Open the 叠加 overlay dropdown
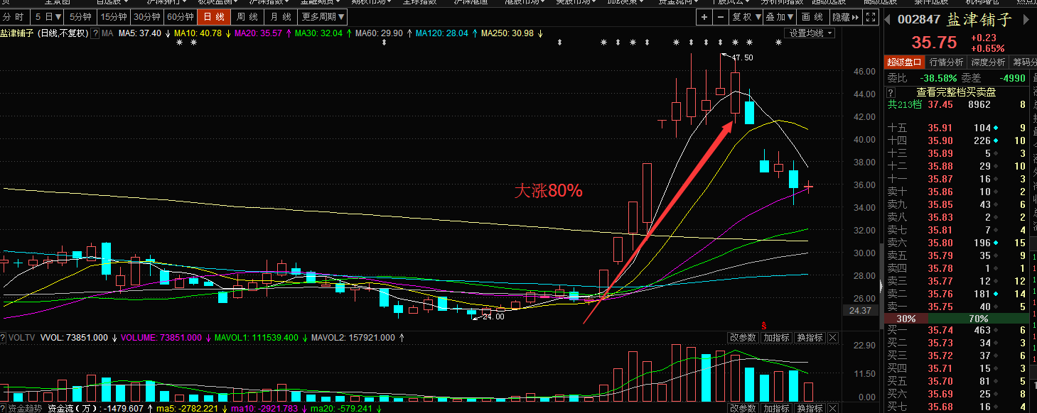Image resolution: width=1037 pixels, height=413 pixels. pyautogui.click(x=779, y=16)
